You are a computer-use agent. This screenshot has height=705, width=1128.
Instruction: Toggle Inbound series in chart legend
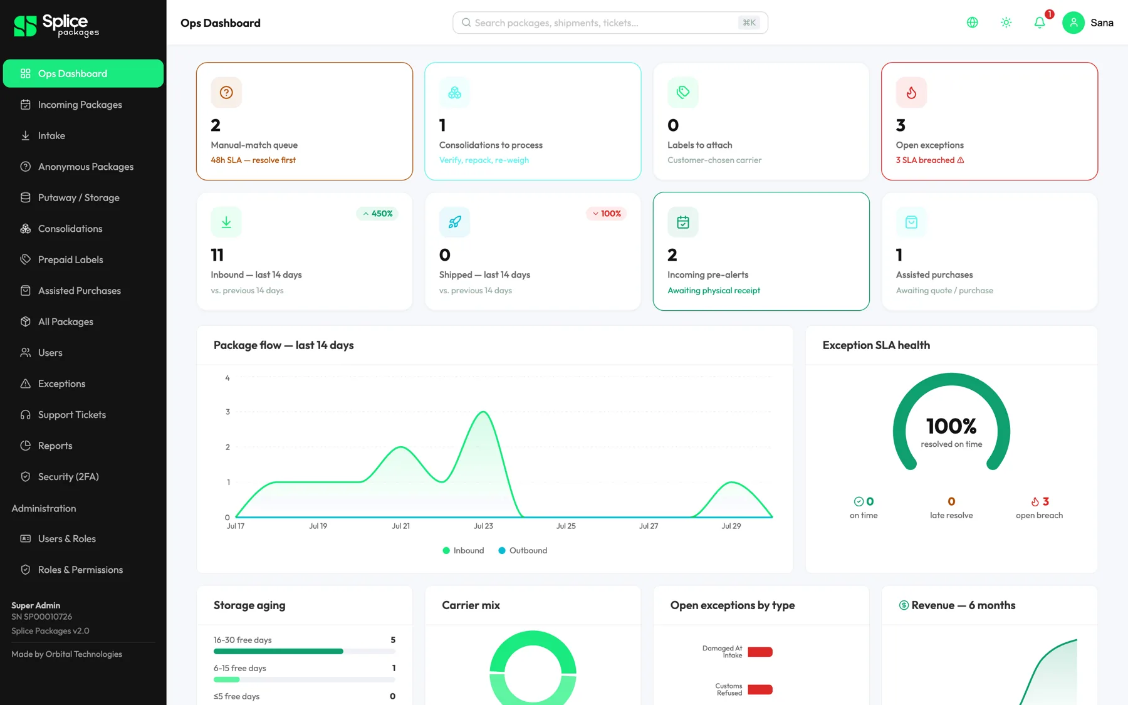point(463,551)
